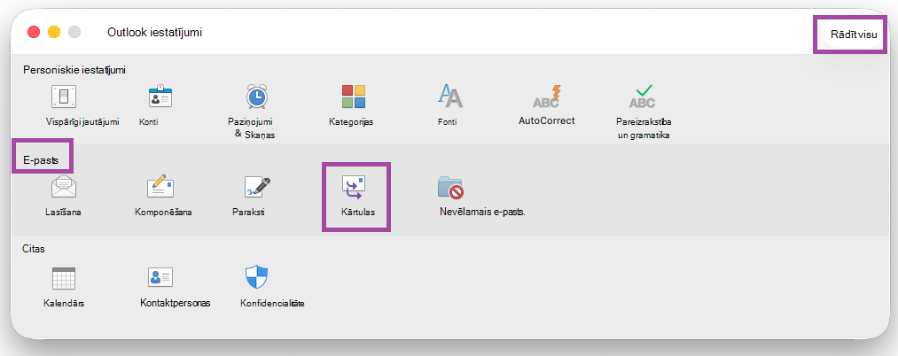Open the Nevēlamais e-pasts junk folder icon
The height and width of the screenshot is (356, 898).
(450, 187)
